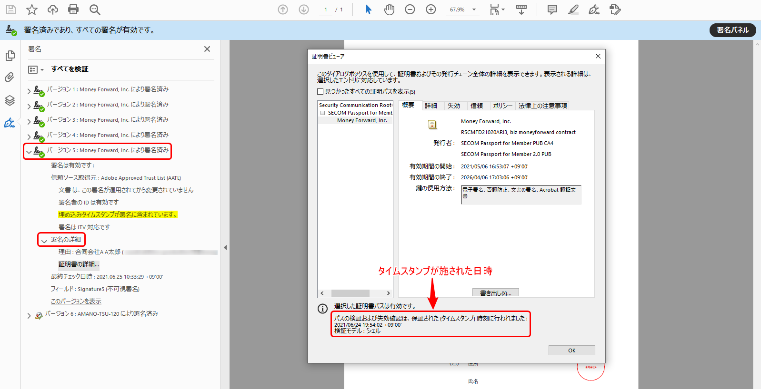Print the document via printer icon
This screenshot has height=389, width=761.
73,10
